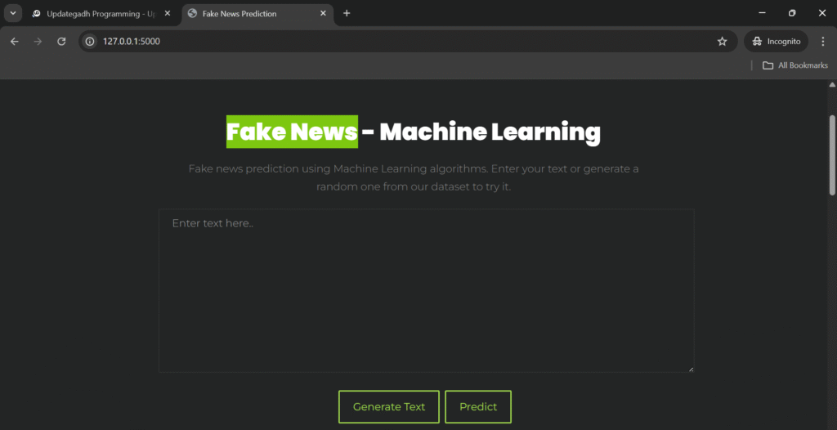Image resolution: width=837 pixels, height=430 pixels.
Task: Reload the page with the refresh icon
Action: [x=61, y=41]
